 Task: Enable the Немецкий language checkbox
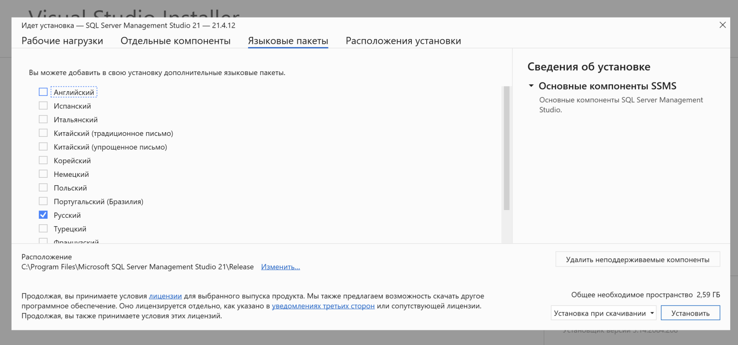coord(43,174)
